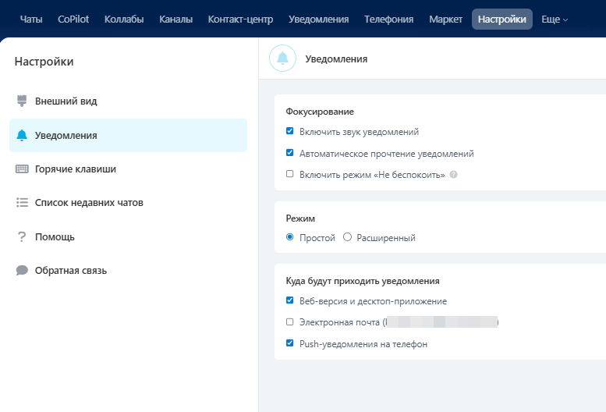606x412 pixels.
Task: Select the Расширенный mode radio button
Action: pos(348,237)
